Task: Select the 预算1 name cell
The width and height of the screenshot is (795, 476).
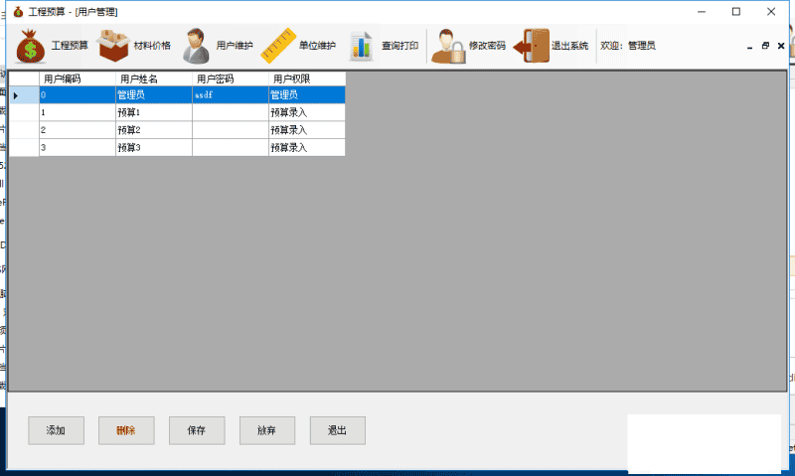Action: click(154, 112)
